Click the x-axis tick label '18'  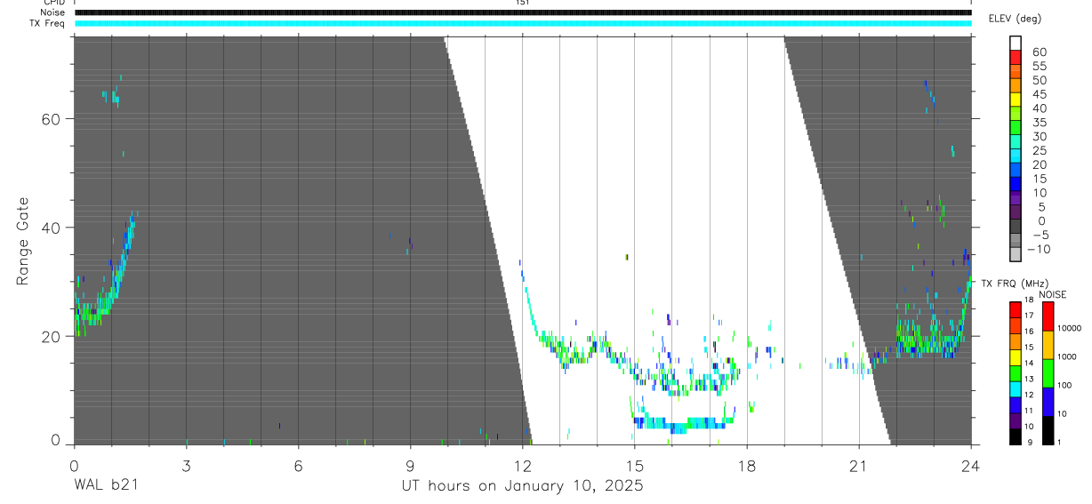[x=747, y=466]
